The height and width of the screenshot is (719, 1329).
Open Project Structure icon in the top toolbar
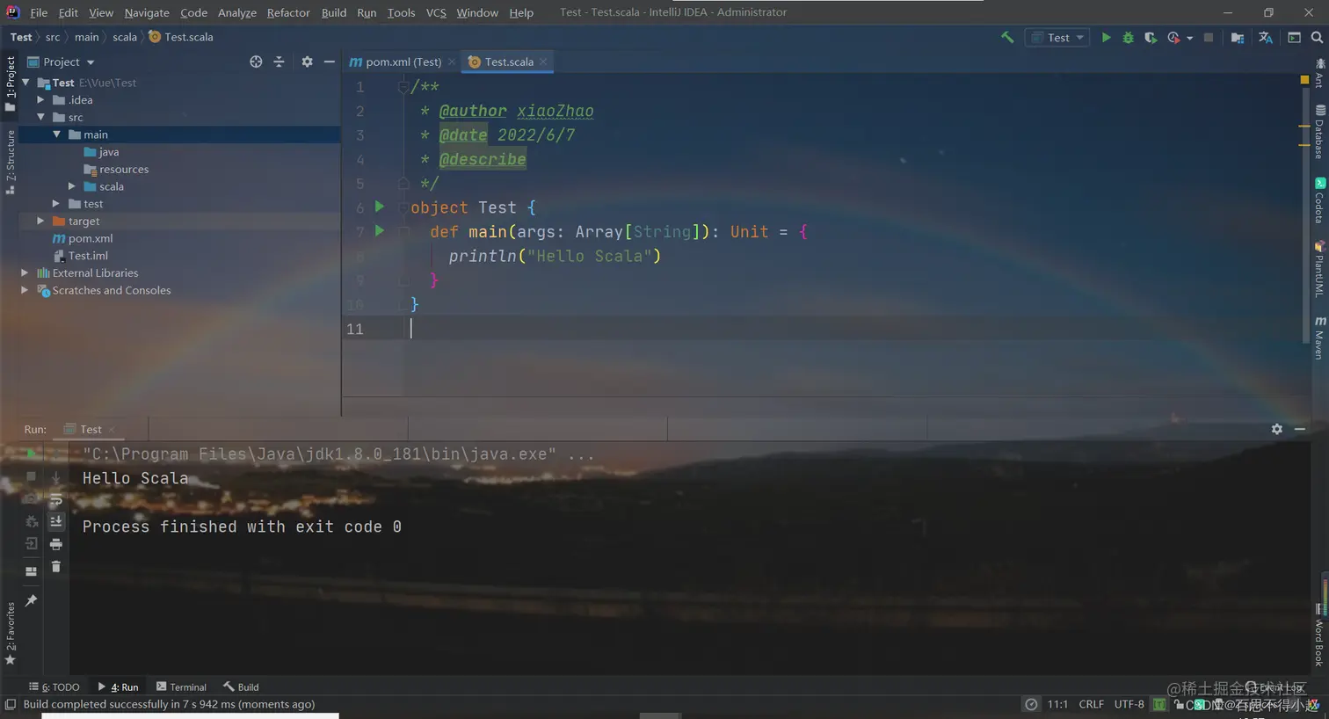[1237, 37]
